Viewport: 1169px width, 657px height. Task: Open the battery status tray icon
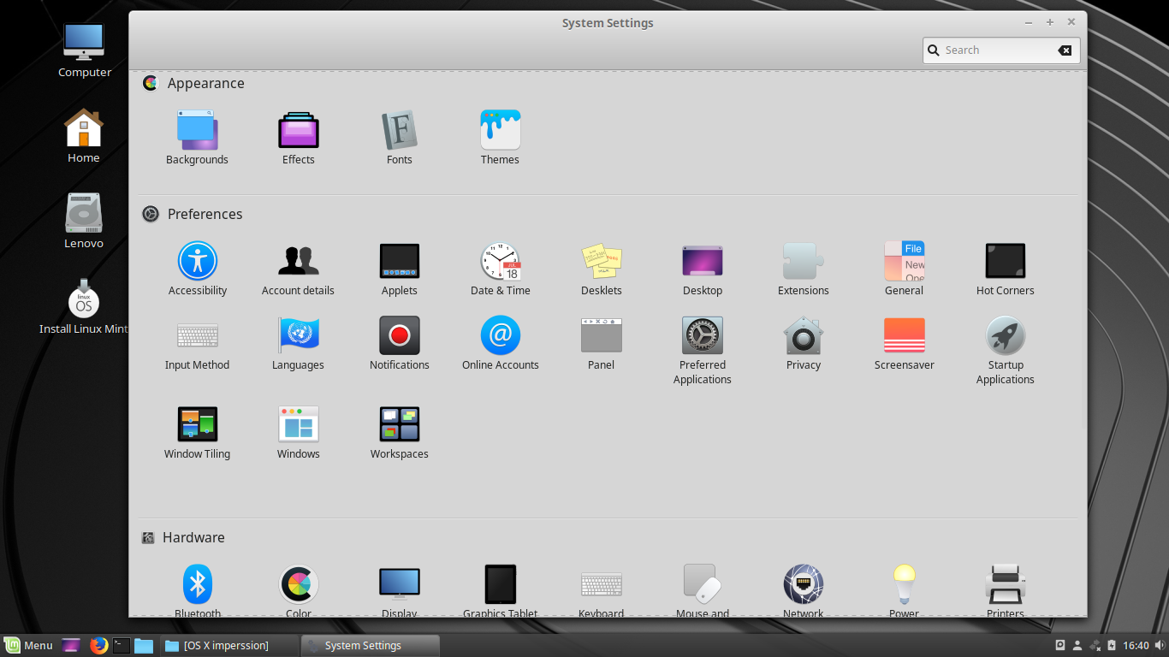point(1112,645)
